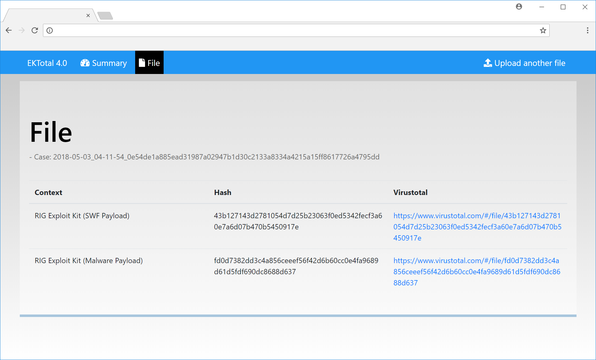Open VirusTotal link for Malware Payload
The height and width of the screenshot is (360, 596).
coord(476,271)
